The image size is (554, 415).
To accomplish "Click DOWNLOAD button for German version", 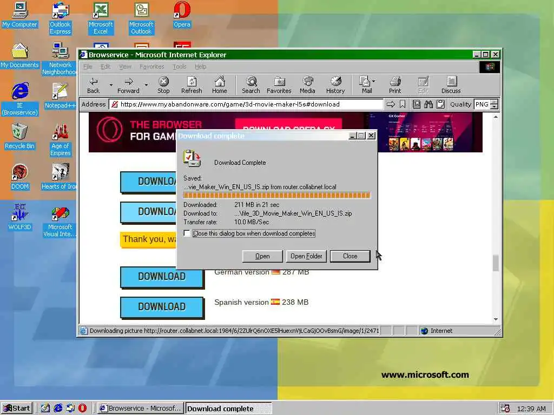I will pyautogui.click(x=162, y=277).
